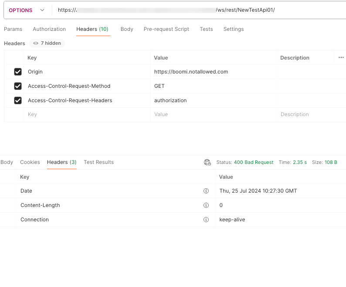Image resolution: width=346 pixels, height=287 pixels.
Task: Disable the Access-Control-Request-Method header checkbox
Action: coord(18,86)
